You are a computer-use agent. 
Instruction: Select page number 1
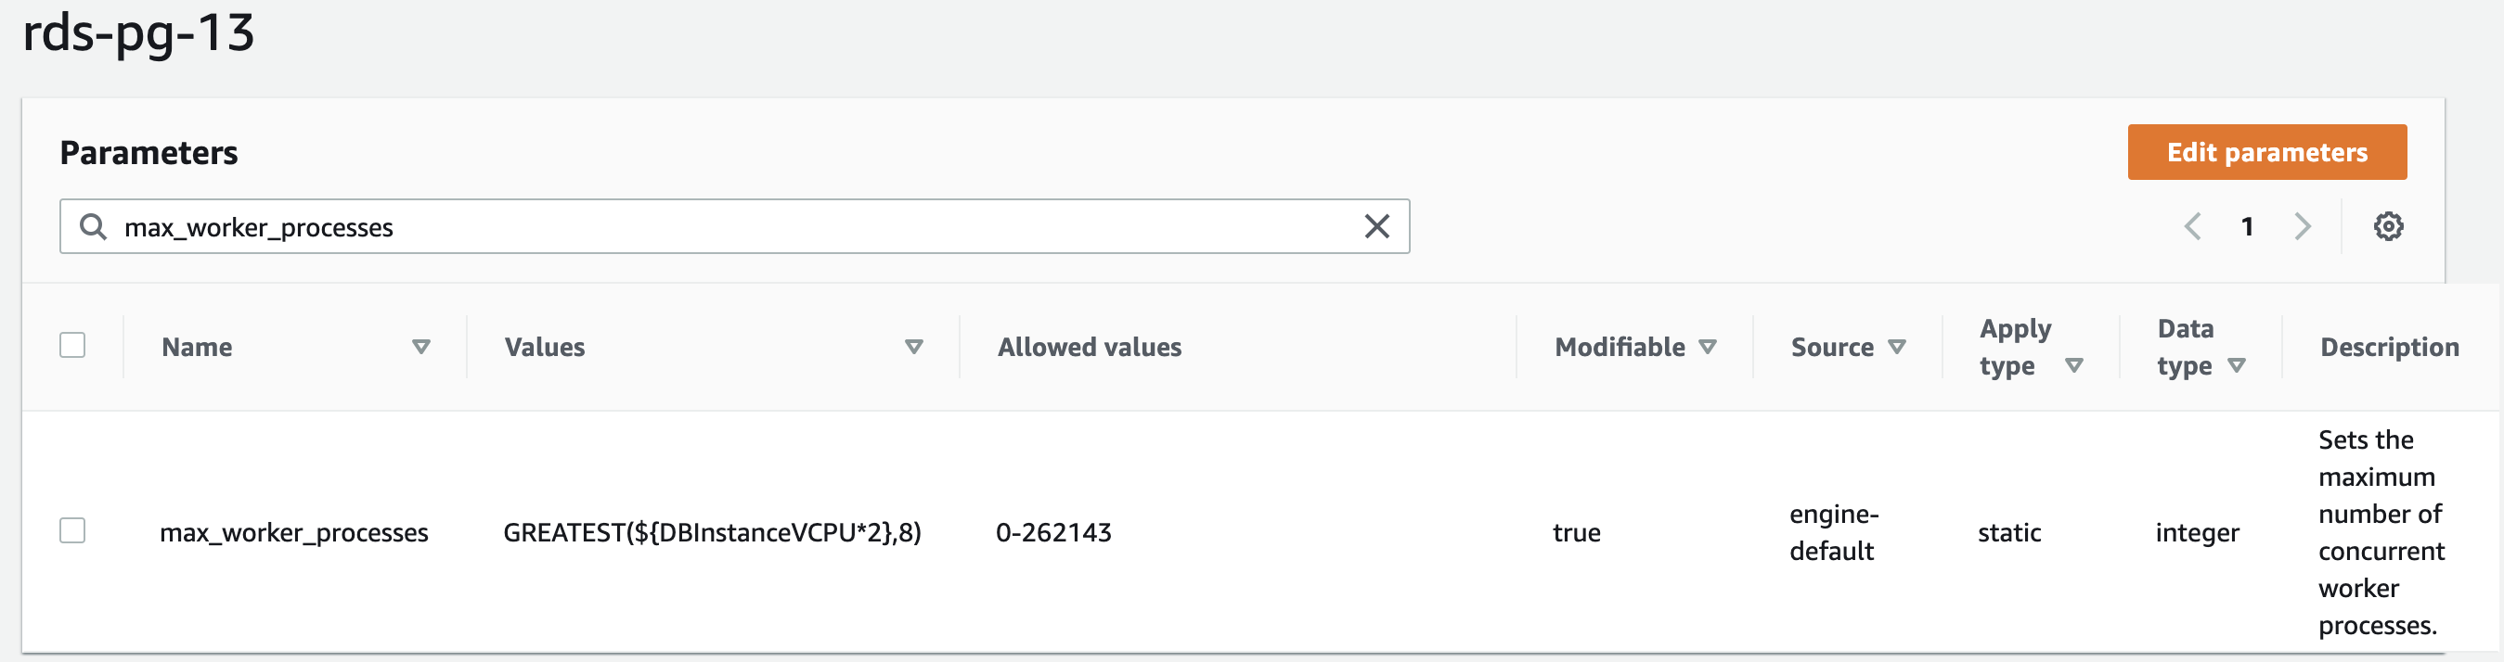tap(2247, 227)
